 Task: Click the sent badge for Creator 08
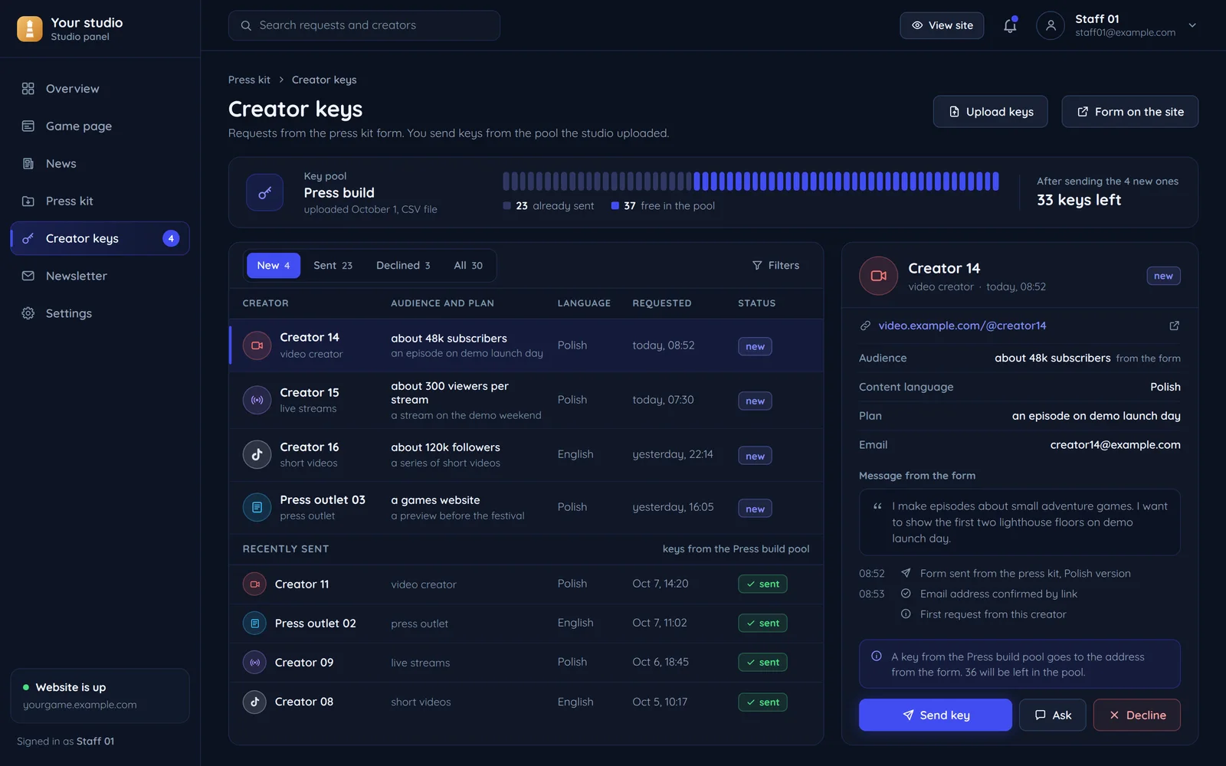(x=762, y=702)
